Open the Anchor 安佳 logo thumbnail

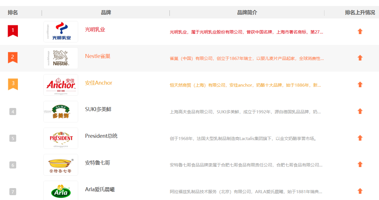61,85
